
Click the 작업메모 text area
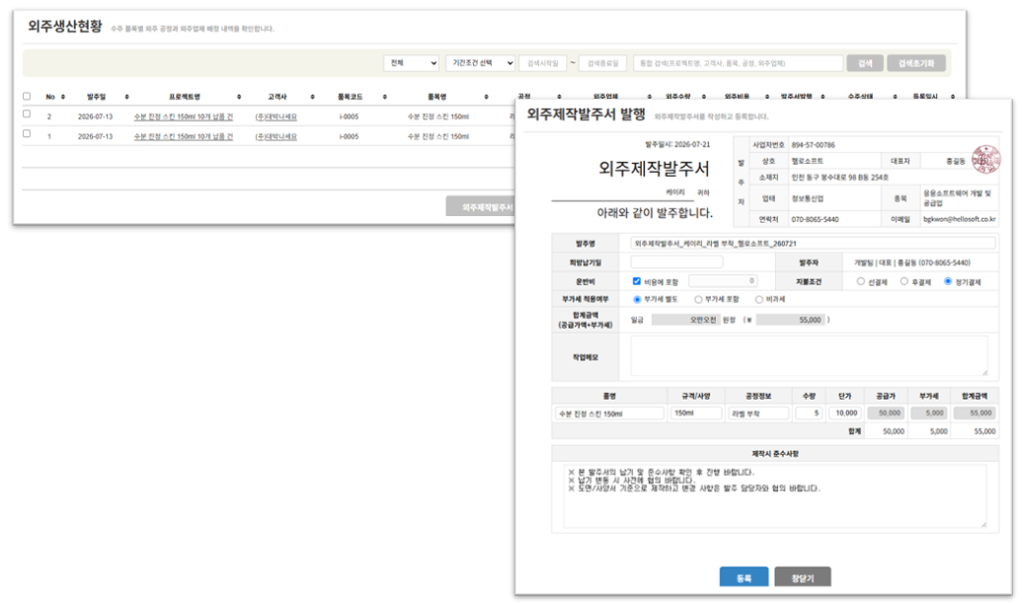click(809, 355)
